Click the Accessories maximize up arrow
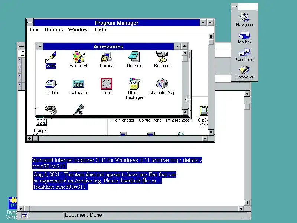 (184, 46)
